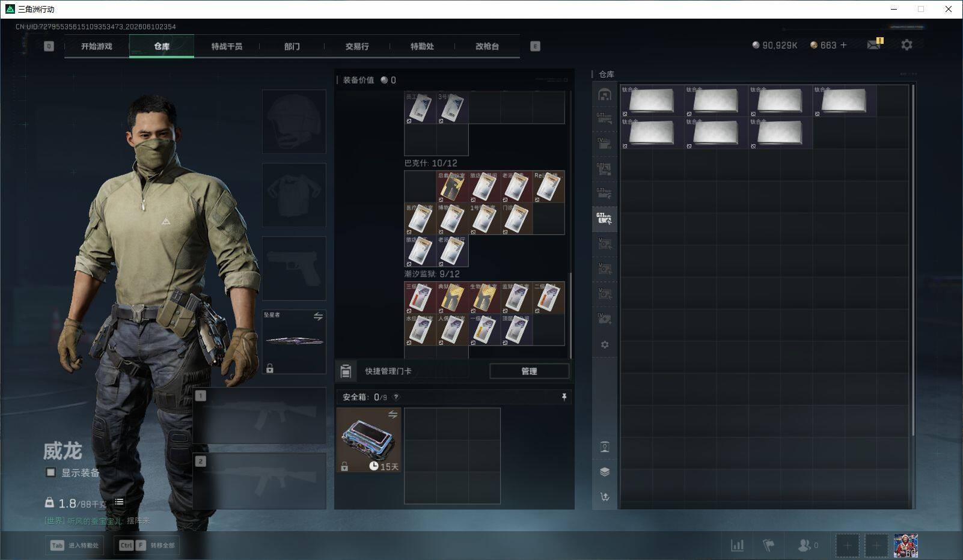Click the warehouse panel vertical scrollbar
Image resolution: width=963 pixels, height=560 pixels.
click(913, 261)
